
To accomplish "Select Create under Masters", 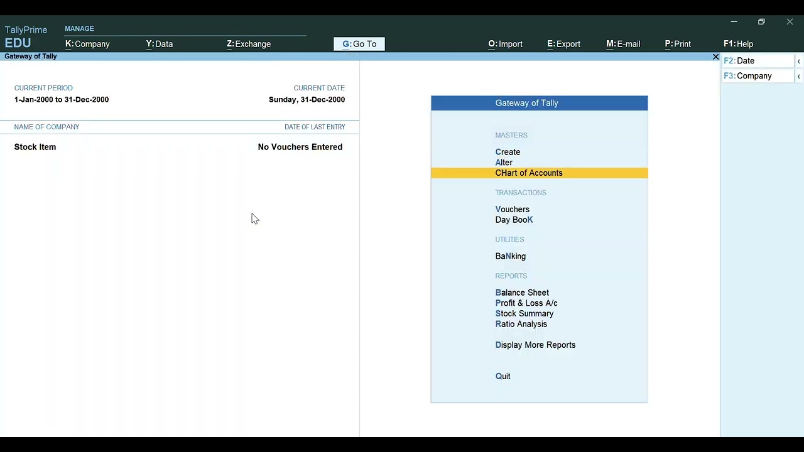I will tap(508, 152).
